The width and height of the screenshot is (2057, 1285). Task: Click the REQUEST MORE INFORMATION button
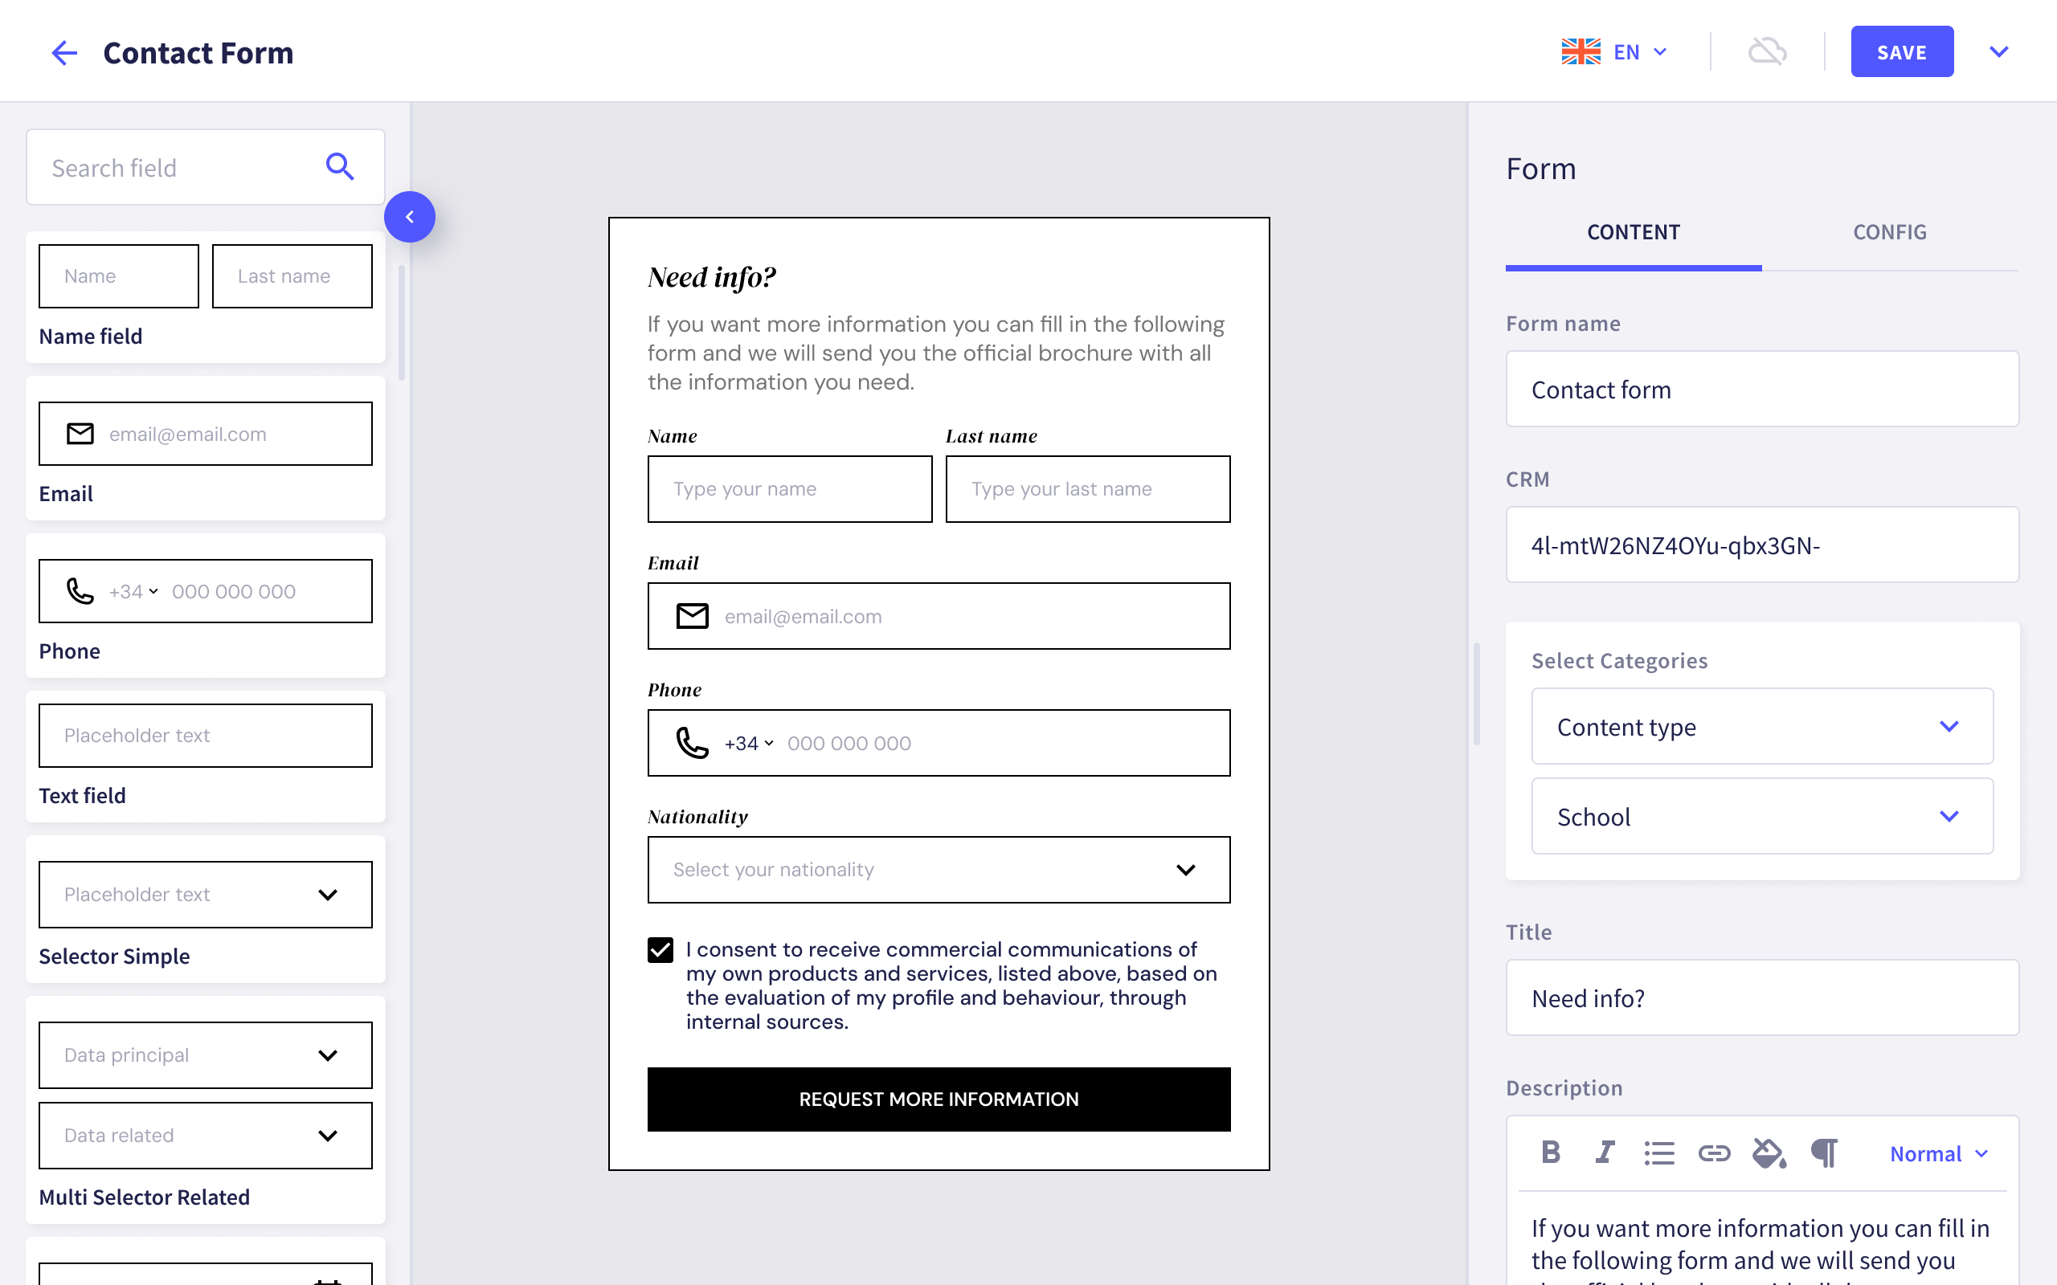939,1099
